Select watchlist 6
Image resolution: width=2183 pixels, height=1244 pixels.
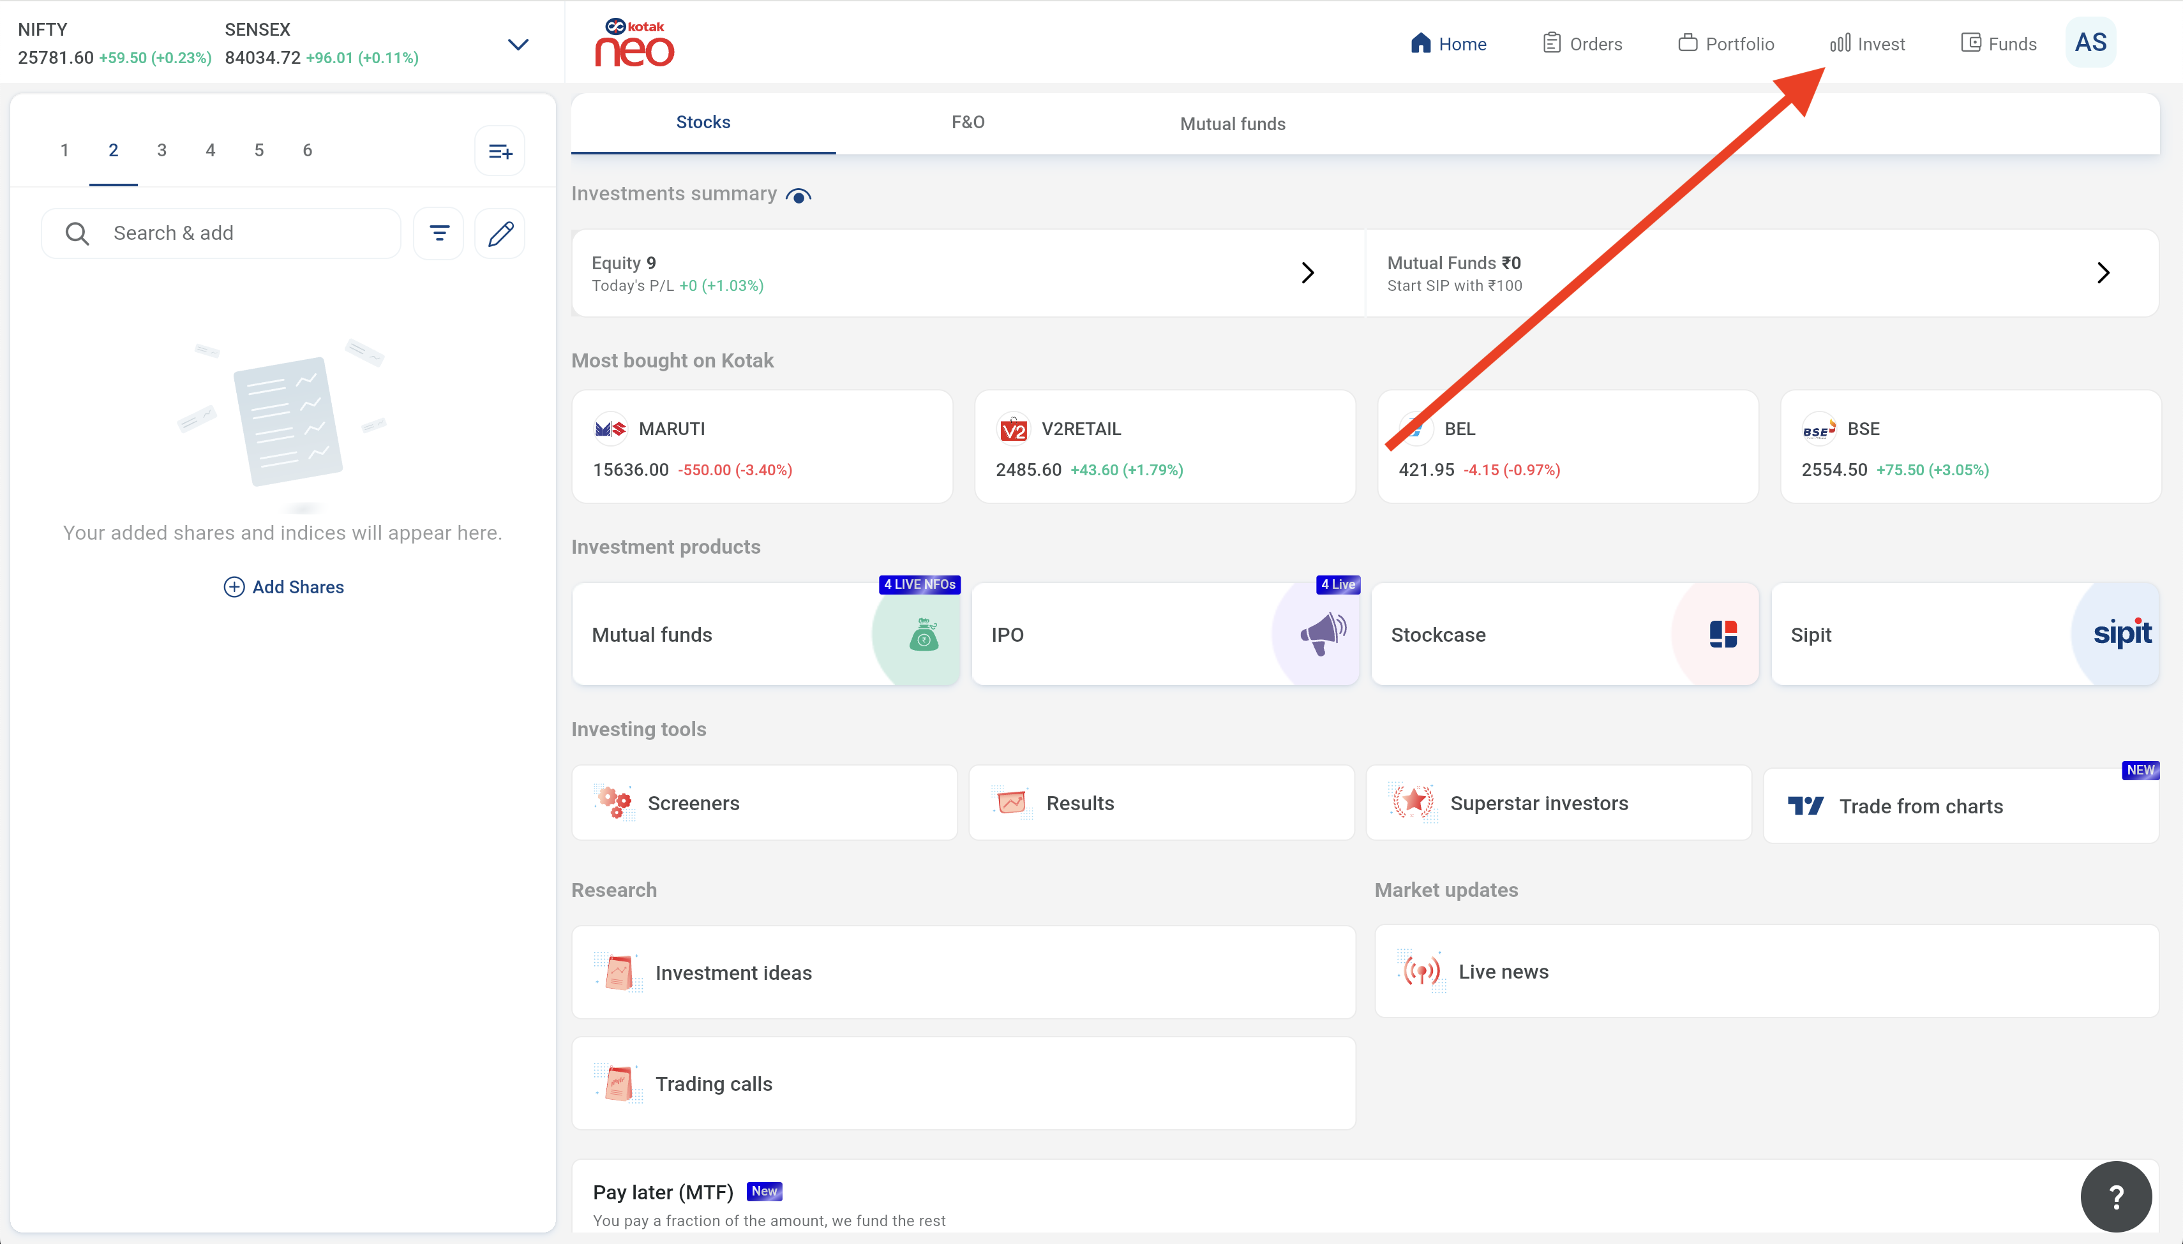coord(308,151)
